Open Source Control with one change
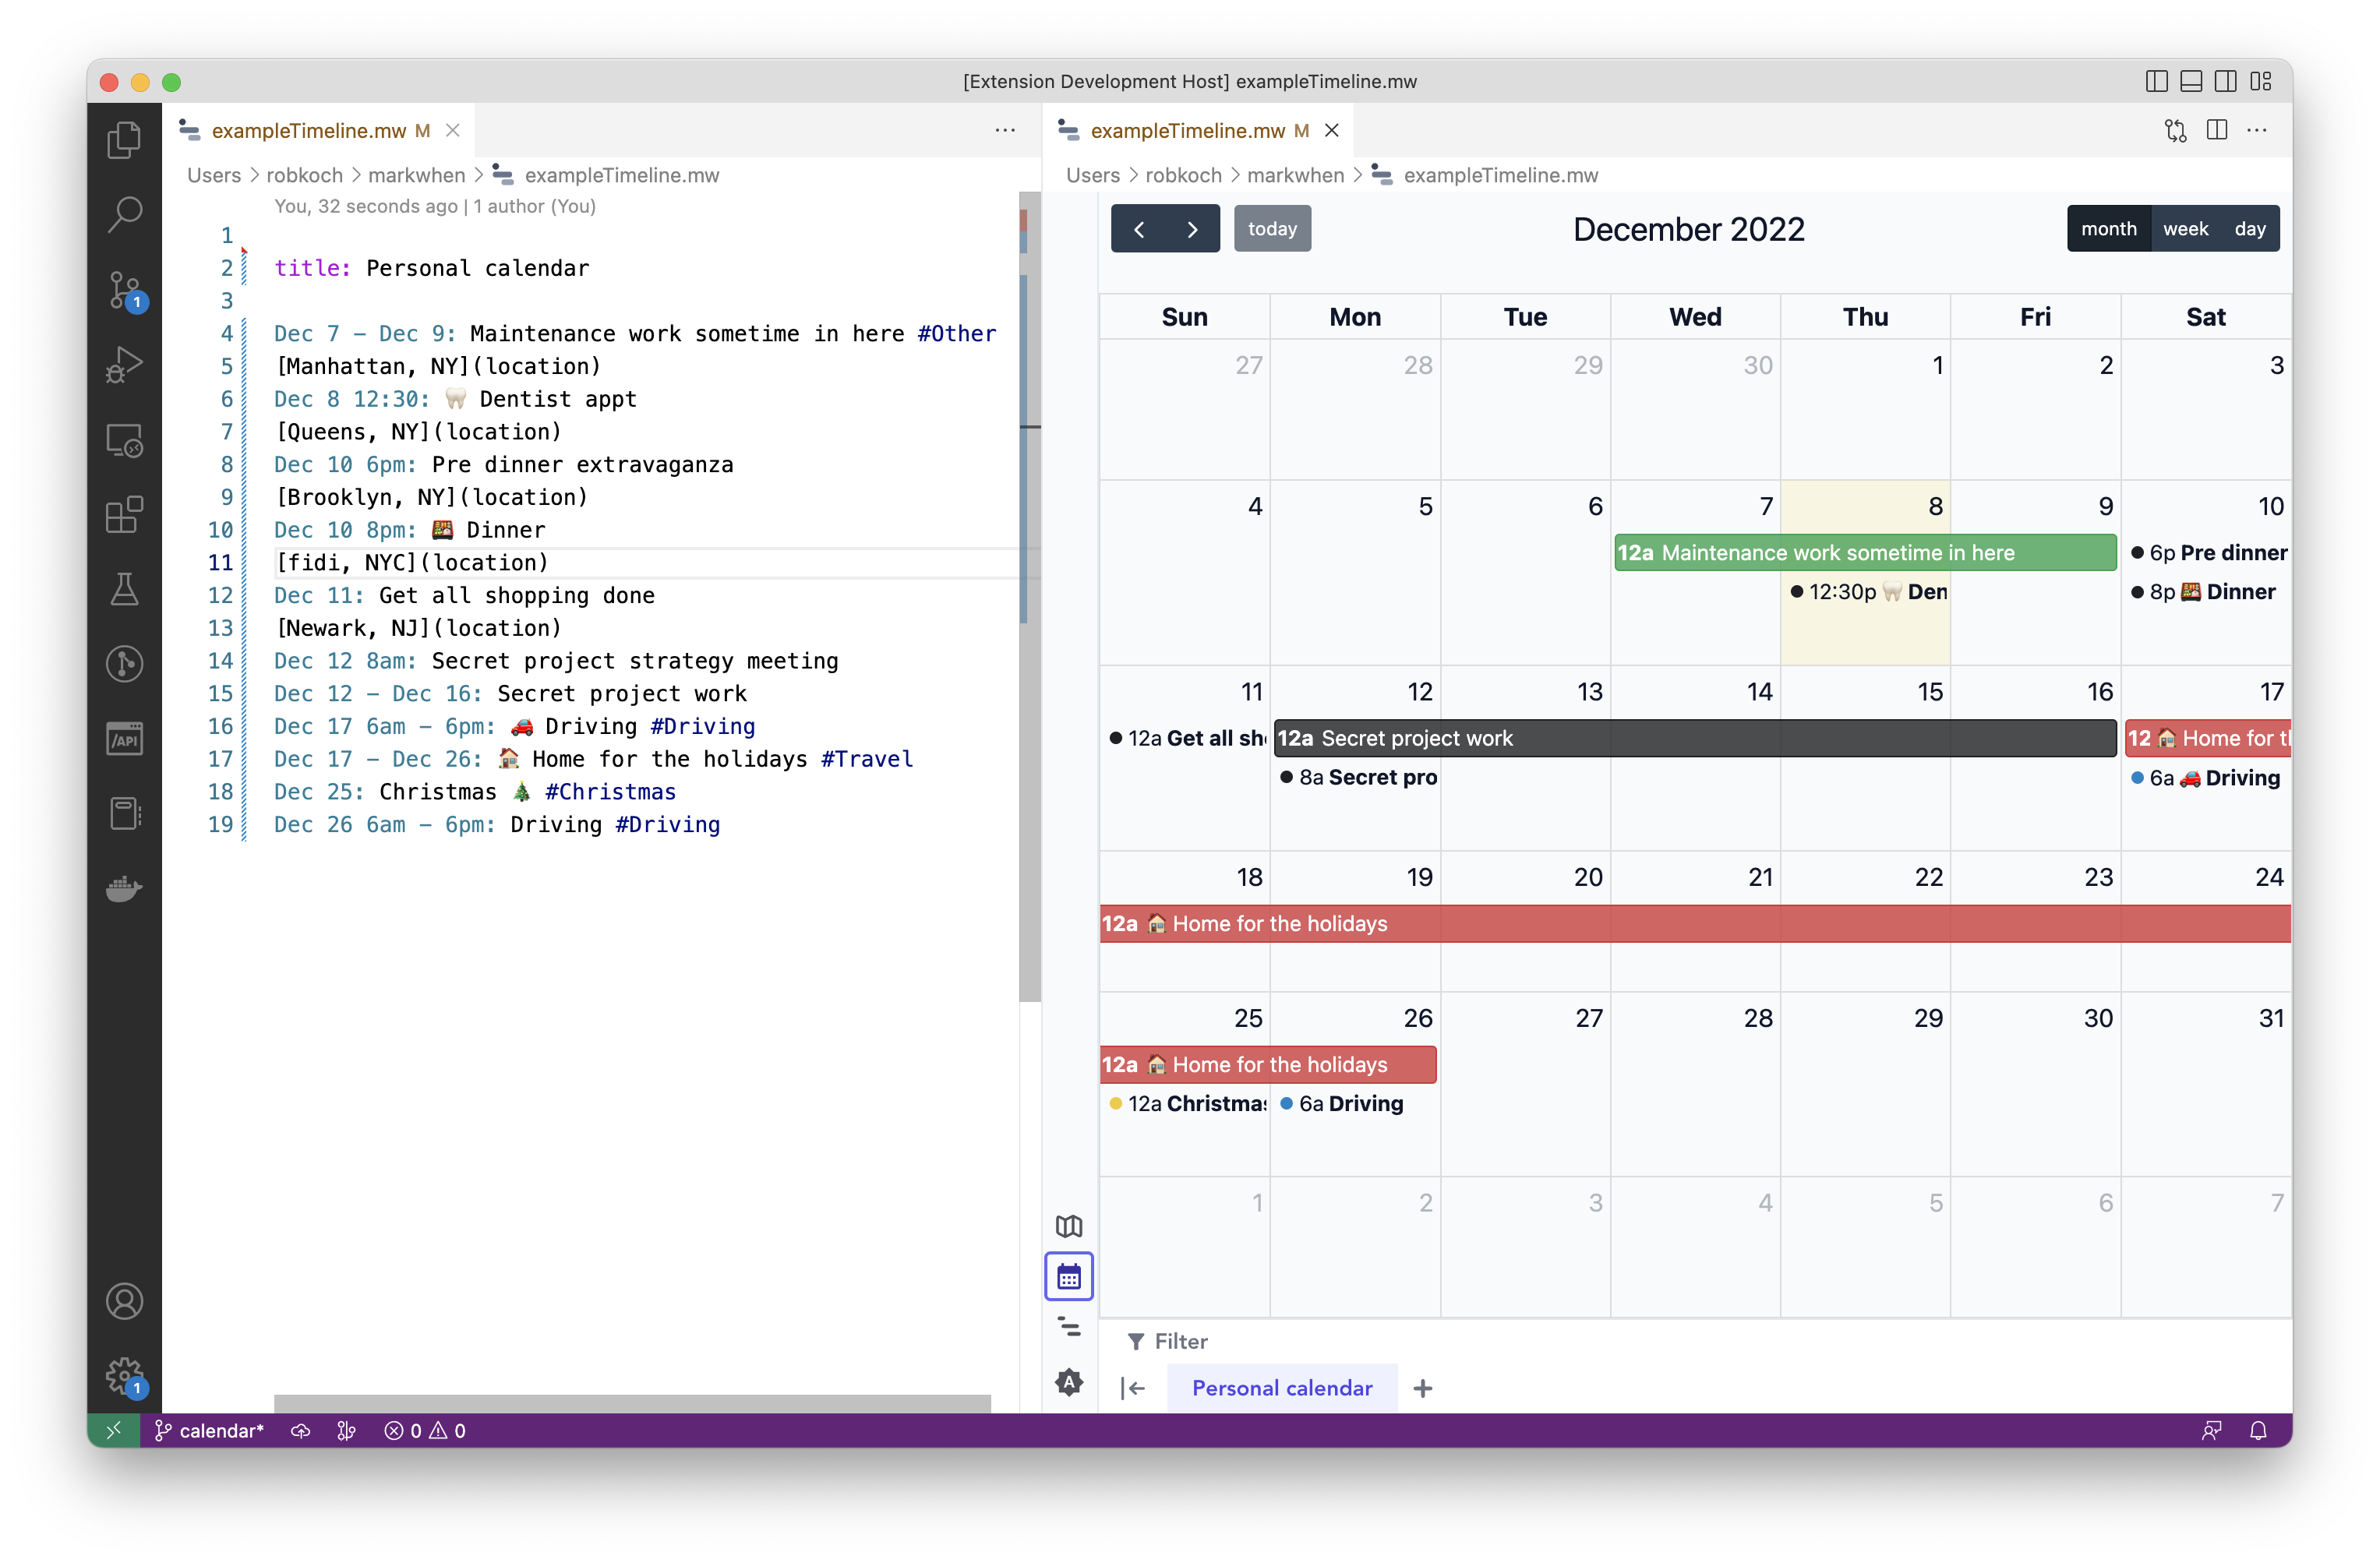The image size is (2380, 1563). point(124,290)
